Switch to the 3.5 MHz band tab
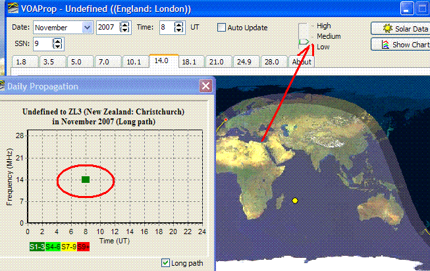 (x=53, y=62)
